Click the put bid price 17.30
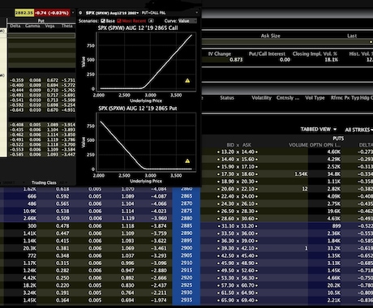Viewport: 373px width, 308px height. [x=228, y=174]
